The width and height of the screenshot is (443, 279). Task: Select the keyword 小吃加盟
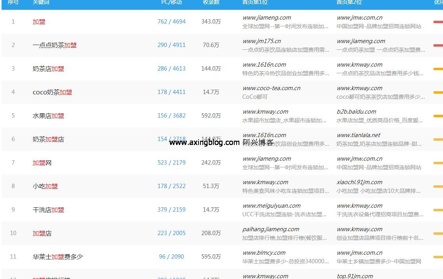(x=45, y=186)
